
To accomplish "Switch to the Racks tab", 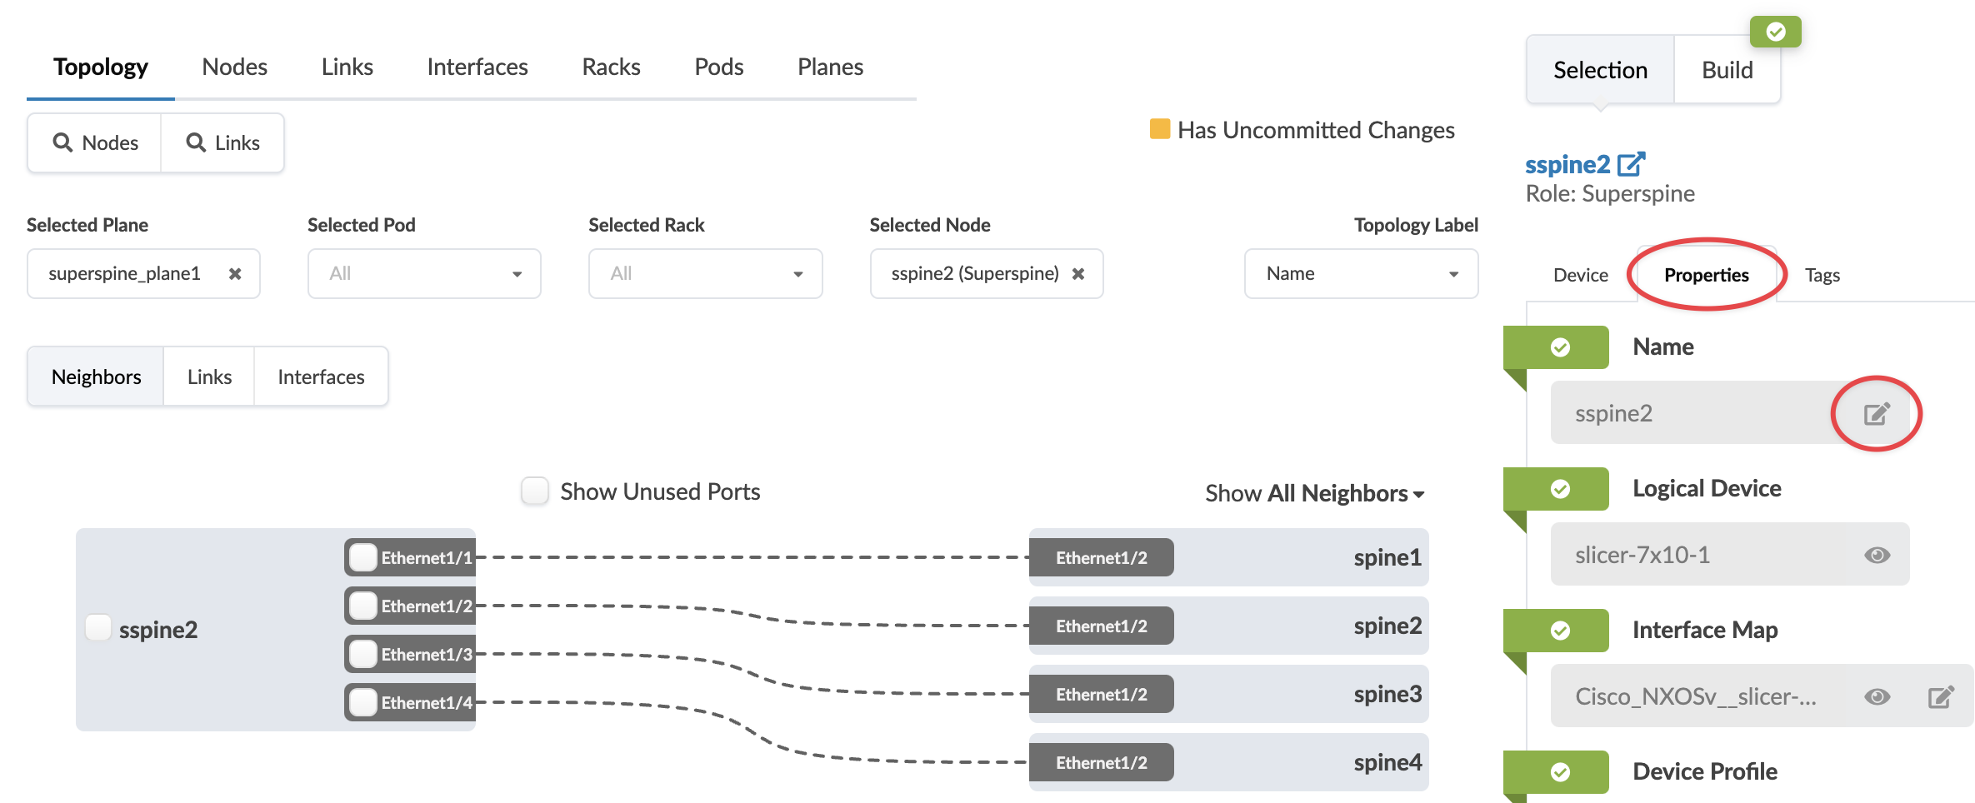I will 611,67.
